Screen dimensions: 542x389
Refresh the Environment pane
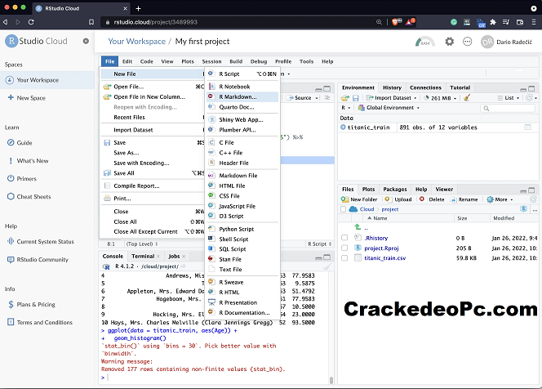529,98
